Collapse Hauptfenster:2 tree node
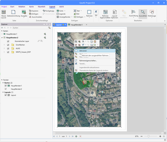Viewport: 167px width, 142px height. 2,38
